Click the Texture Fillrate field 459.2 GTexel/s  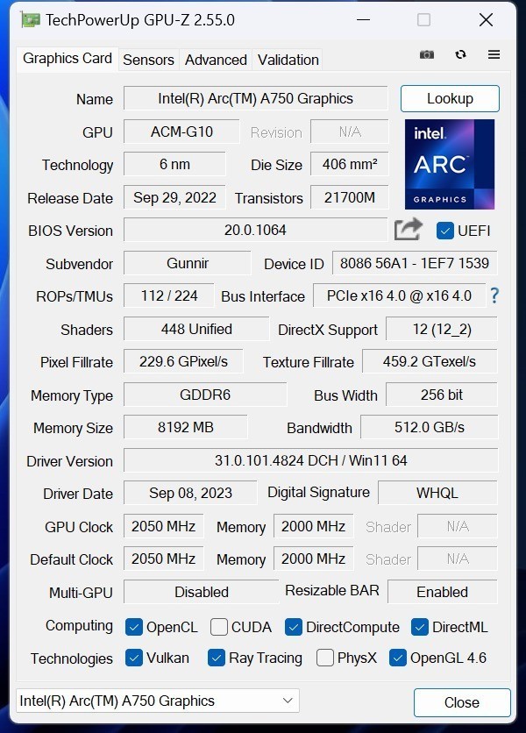(430, 361)
